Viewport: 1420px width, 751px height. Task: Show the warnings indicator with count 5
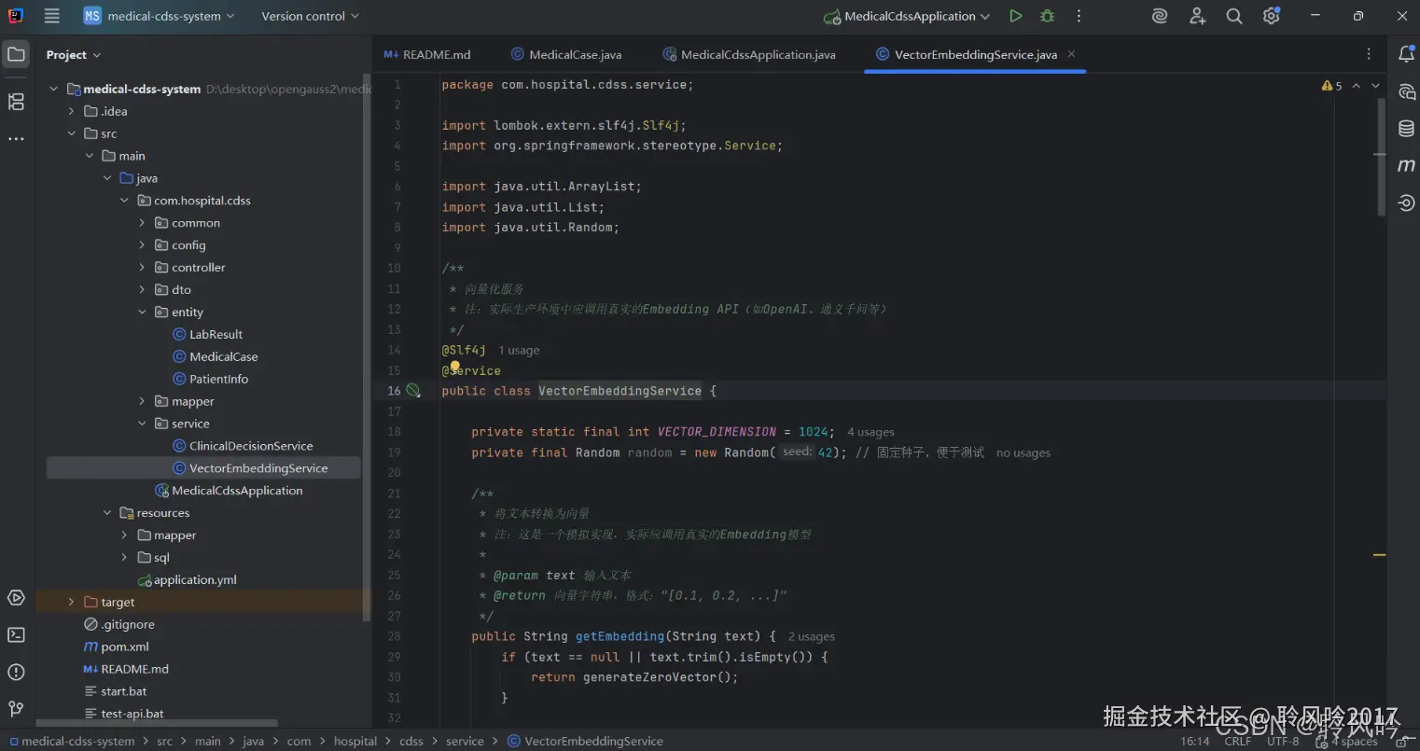(x=1331, y=86)
